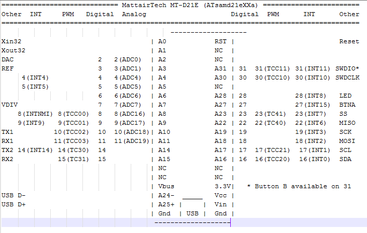367x233 pixels.
Task: Click the 'LED' label
Action: (x=345, y=96)
